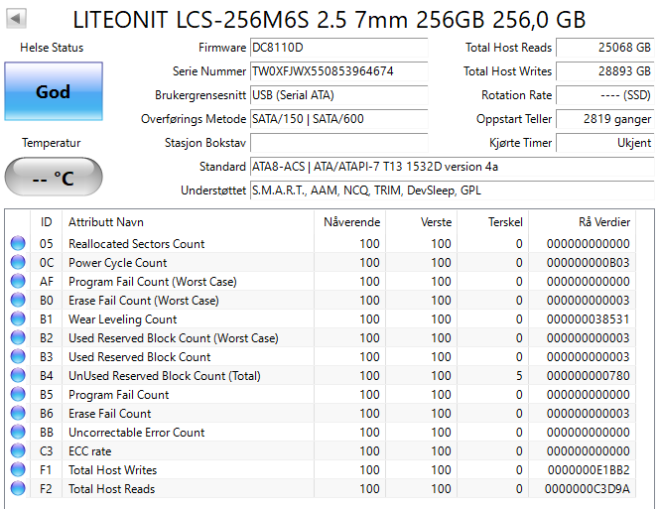Select Program Fail Count (Worst Case) text

153,282
